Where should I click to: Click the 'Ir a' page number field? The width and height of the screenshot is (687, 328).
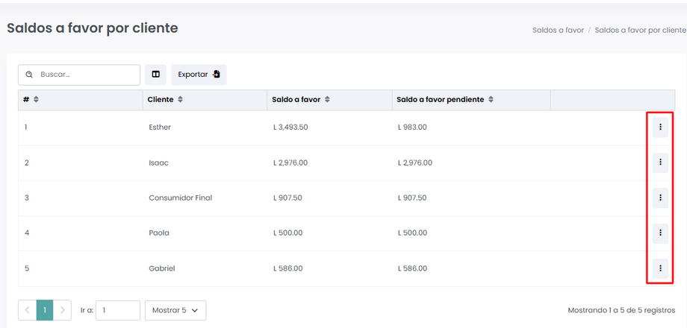click(x=117, y=310)
